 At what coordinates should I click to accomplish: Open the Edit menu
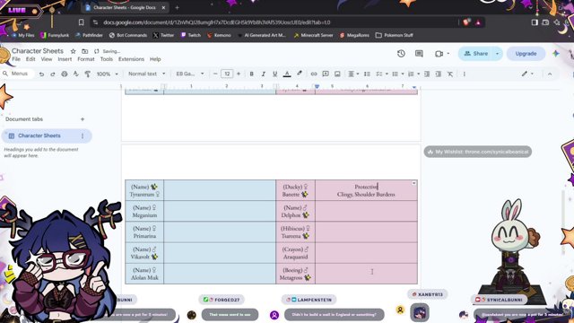tap(30, 59)
